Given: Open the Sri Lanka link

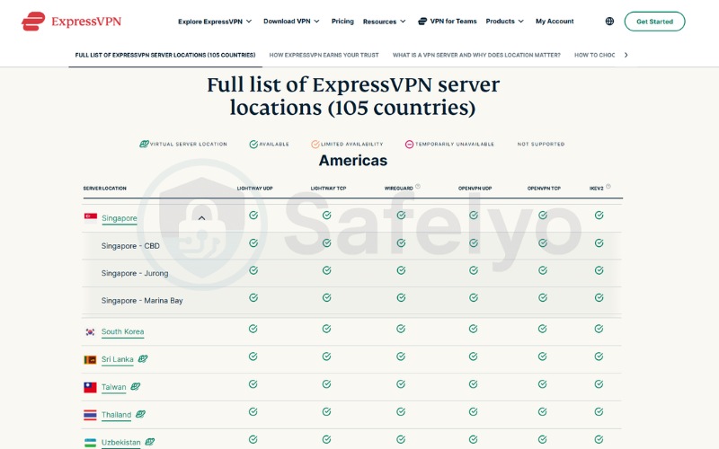Looking at the screenshot, I should (x=118, y=360).
